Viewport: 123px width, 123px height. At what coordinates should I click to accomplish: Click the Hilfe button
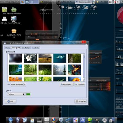[x=10, y=101]
